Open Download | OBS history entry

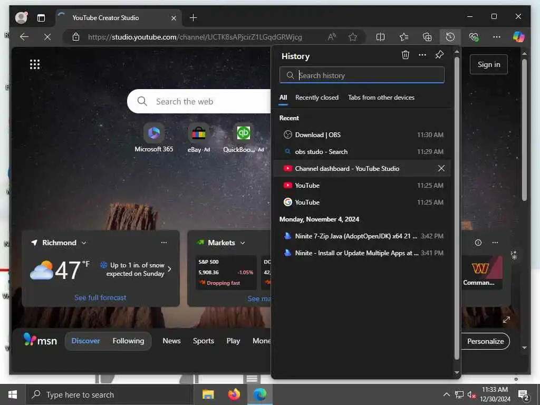[362, 134]
